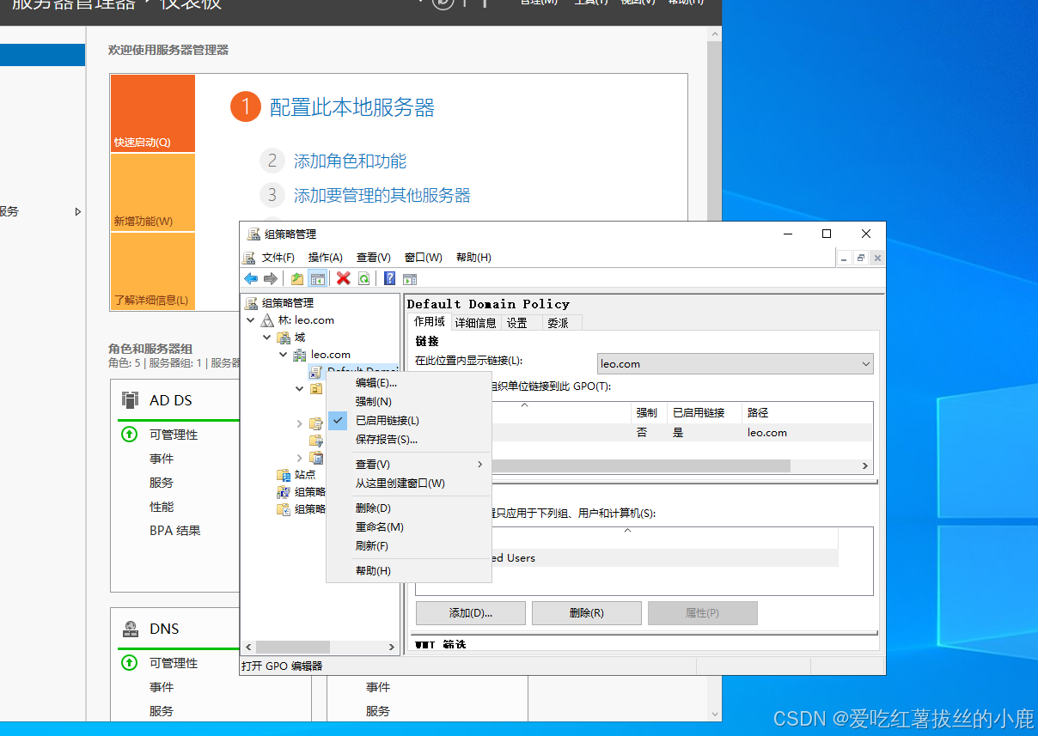Switch to the 详细信息 tab
The image size is (1038, 736).
pyautogui.click(x=475, y=323)
